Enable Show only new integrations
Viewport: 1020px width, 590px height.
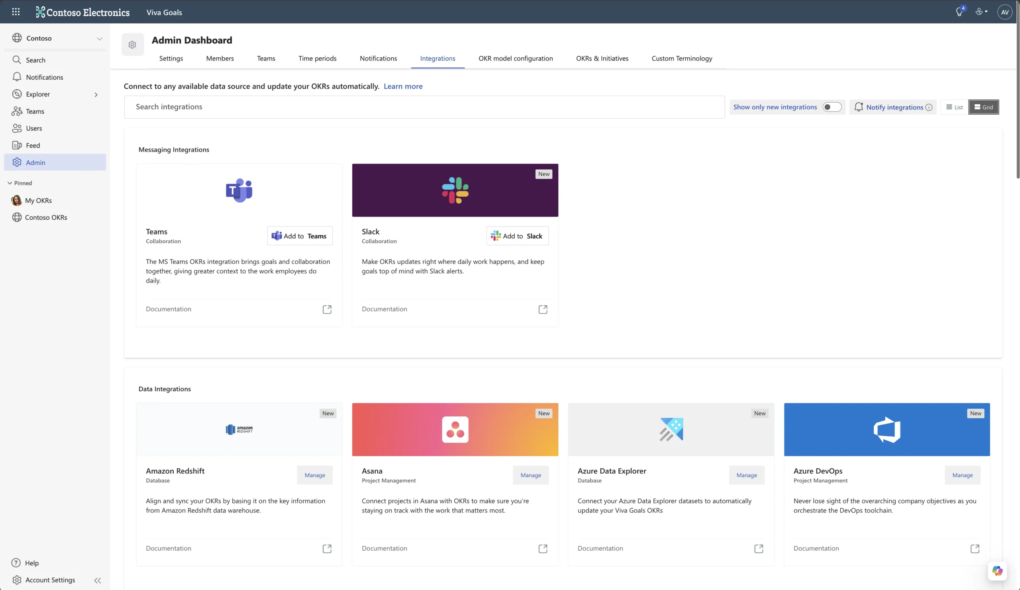[x=832, y=107]
